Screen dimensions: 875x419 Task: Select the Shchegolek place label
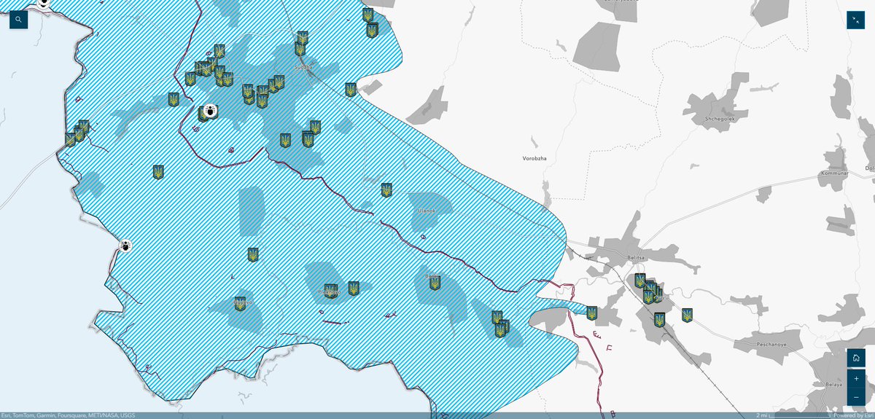coord(719,117)
